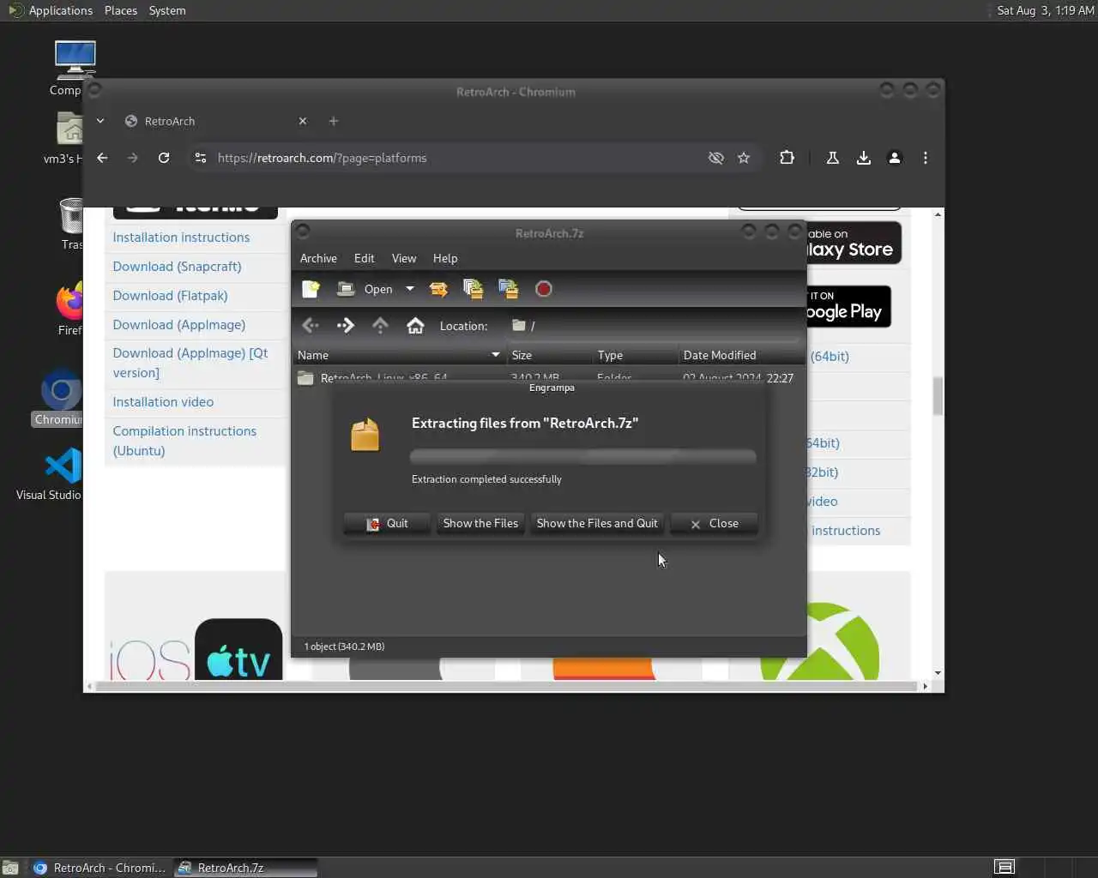Open the Places menu in top panel
Screen dimensions: 1098x878
point(121,10)
